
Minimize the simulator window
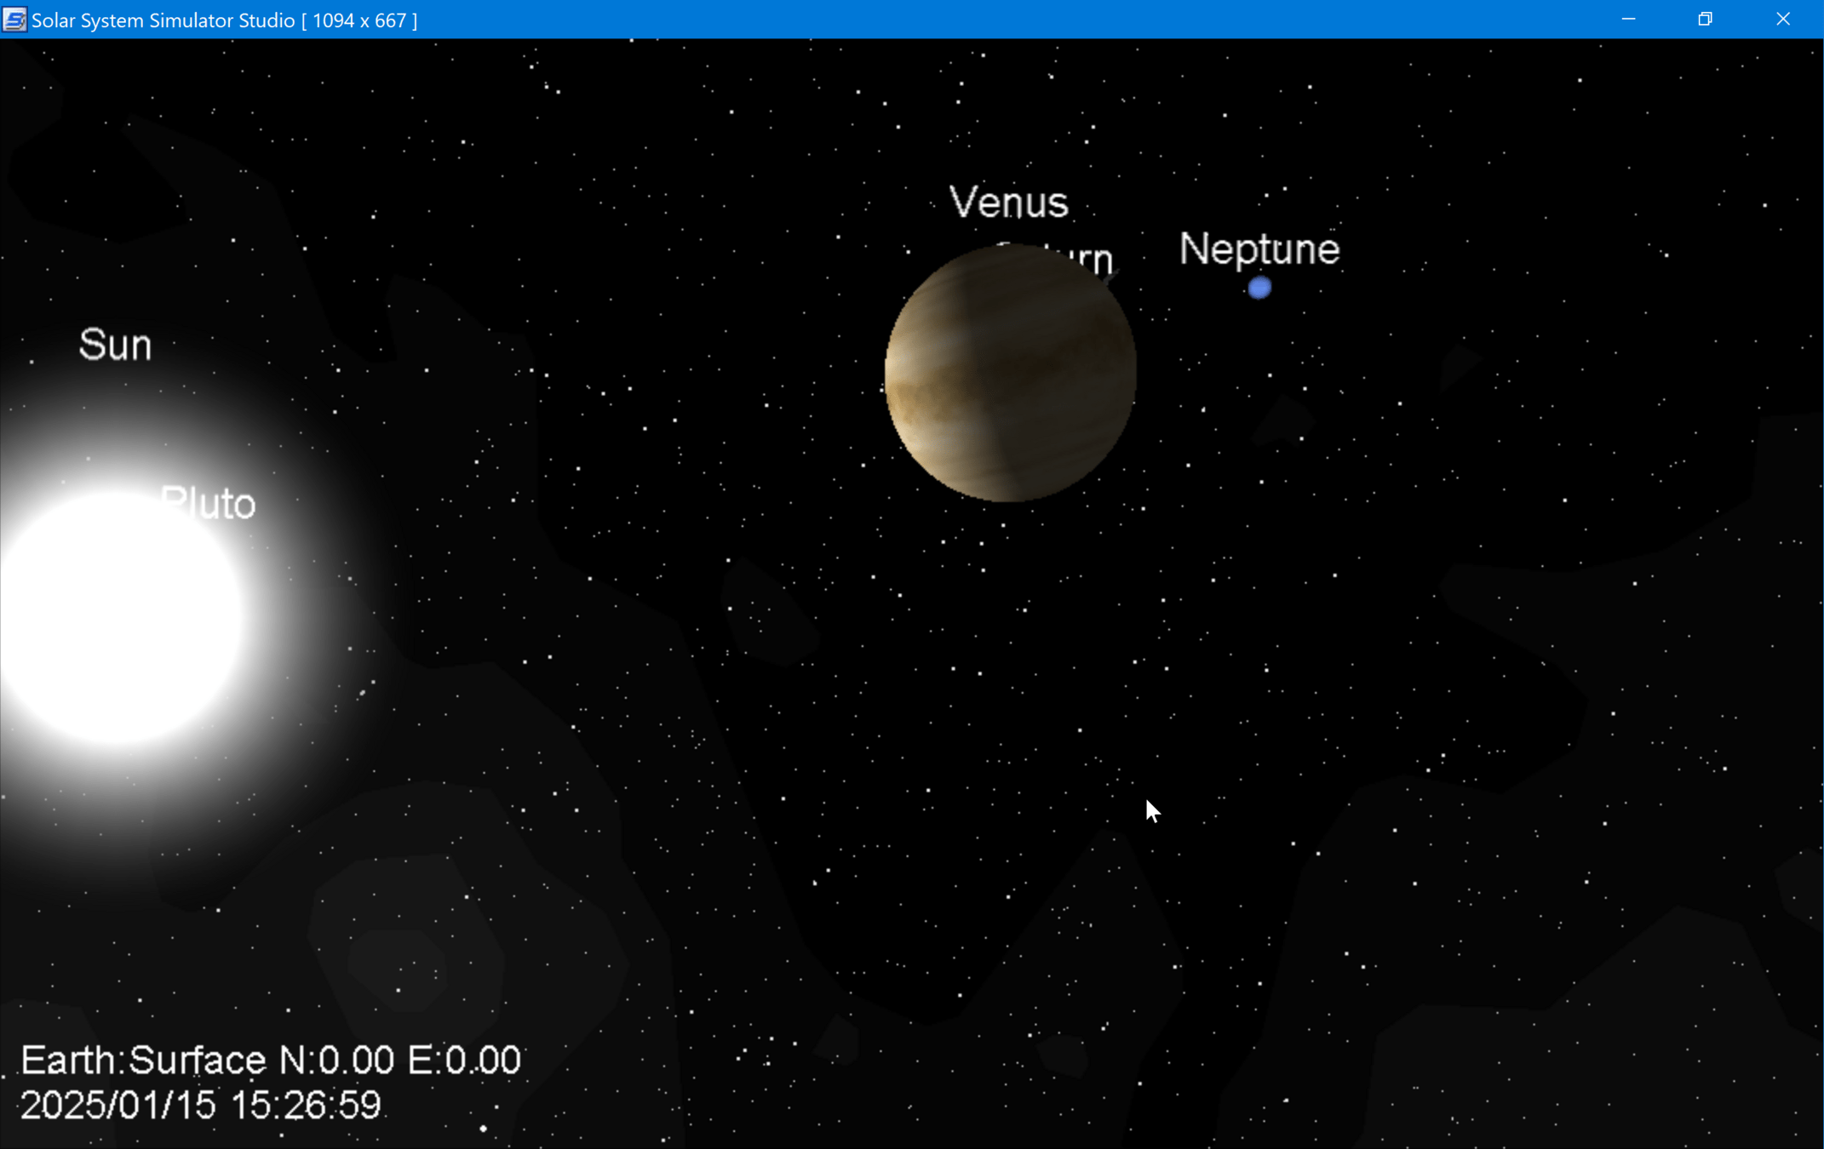[x=1628, y=20]
